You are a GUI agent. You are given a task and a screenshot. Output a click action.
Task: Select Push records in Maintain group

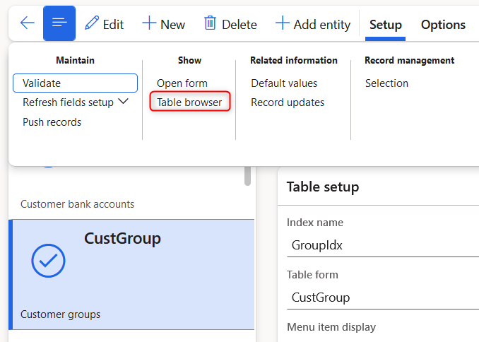pos(52,122)
